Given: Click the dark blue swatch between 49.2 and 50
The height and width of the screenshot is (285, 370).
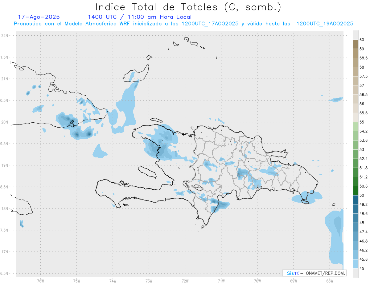Looking at the screenshot, I should pos(356,200).
